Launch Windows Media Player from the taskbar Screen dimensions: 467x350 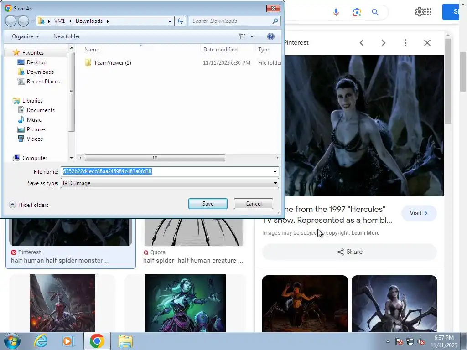point(68,341)
